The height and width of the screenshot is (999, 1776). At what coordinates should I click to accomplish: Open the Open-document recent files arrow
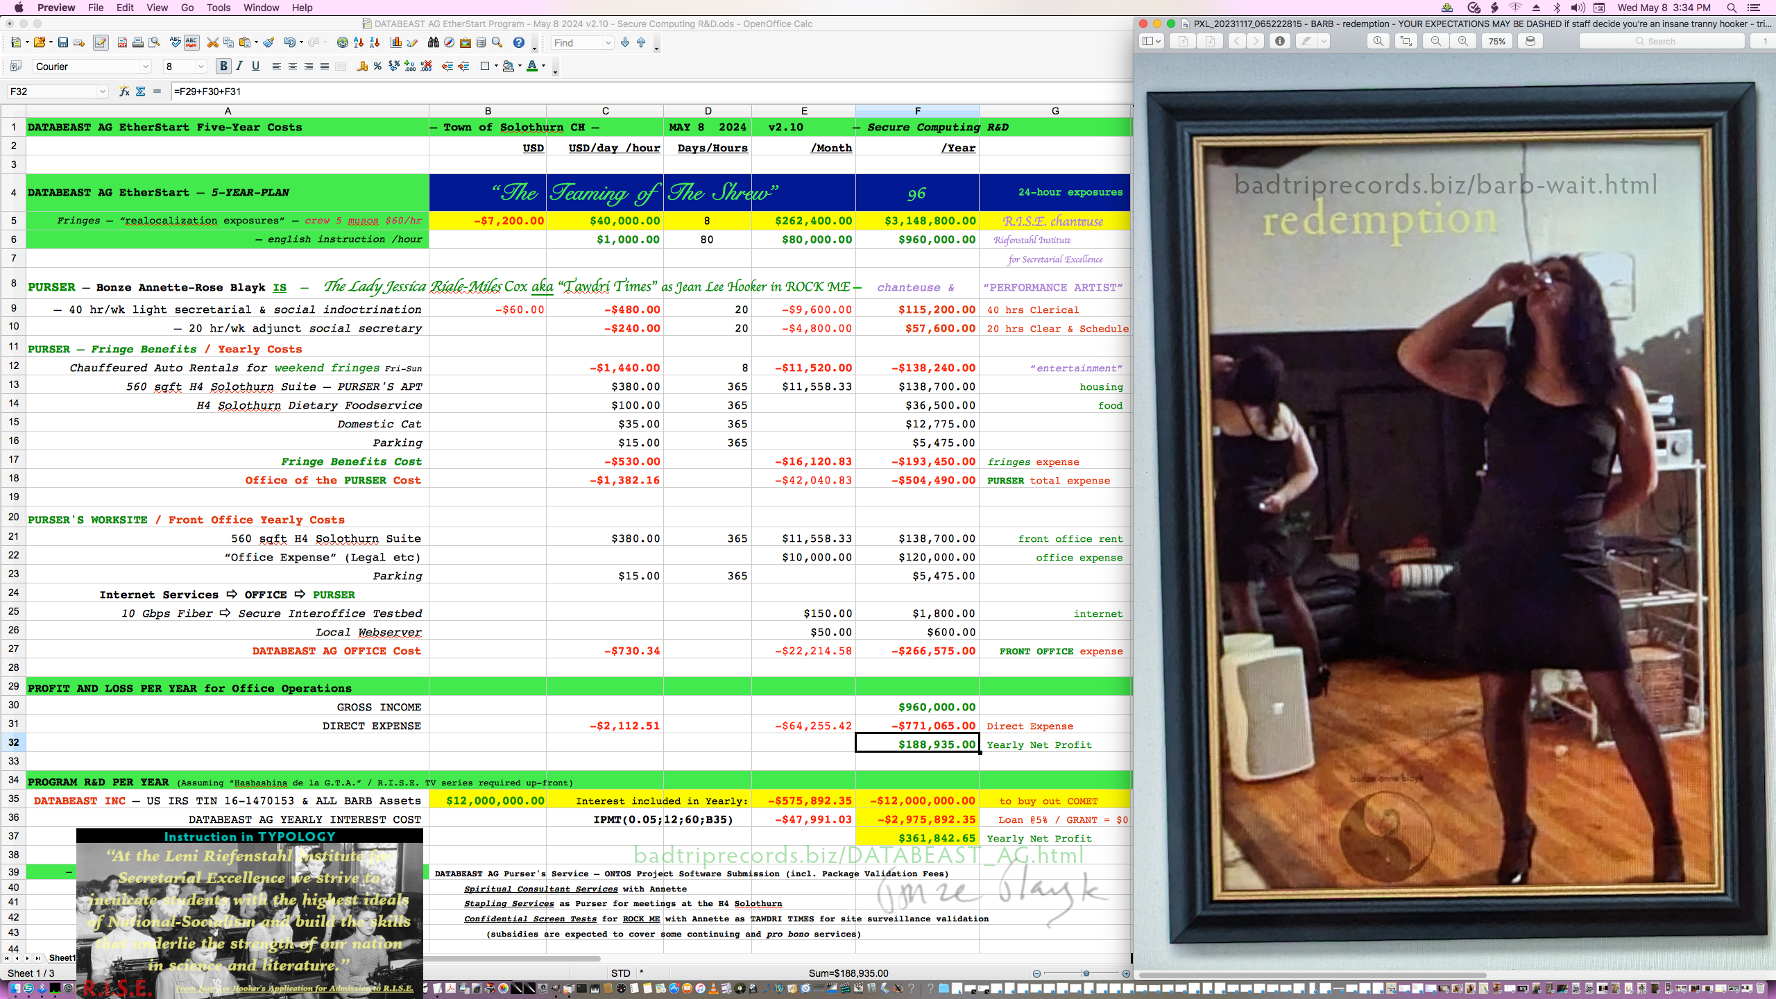[51, 43]
